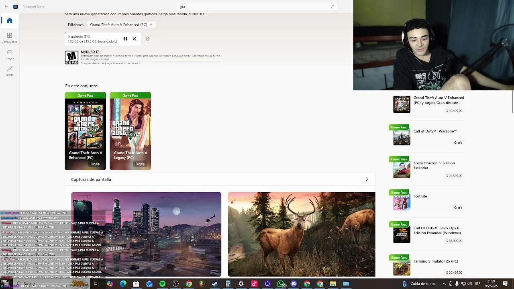
Task: Open Task View in the taskbar
Action: coord(96,284)
